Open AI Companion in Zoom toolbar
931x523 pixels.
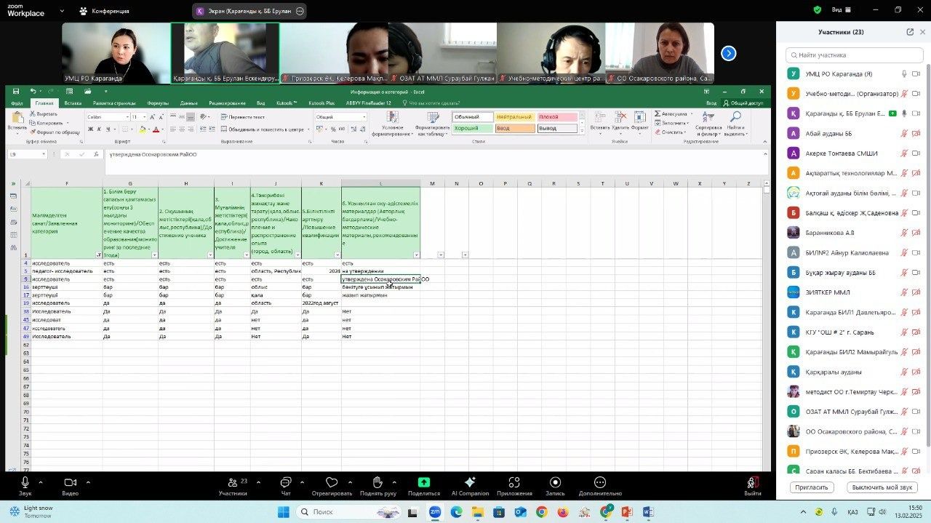tap(470, 482)
